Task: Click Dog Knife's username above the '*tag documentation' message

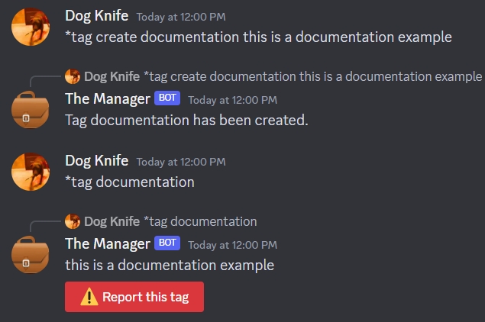Action: coord(96,160)
